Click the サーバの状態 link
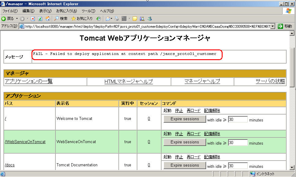 [270, 81]
